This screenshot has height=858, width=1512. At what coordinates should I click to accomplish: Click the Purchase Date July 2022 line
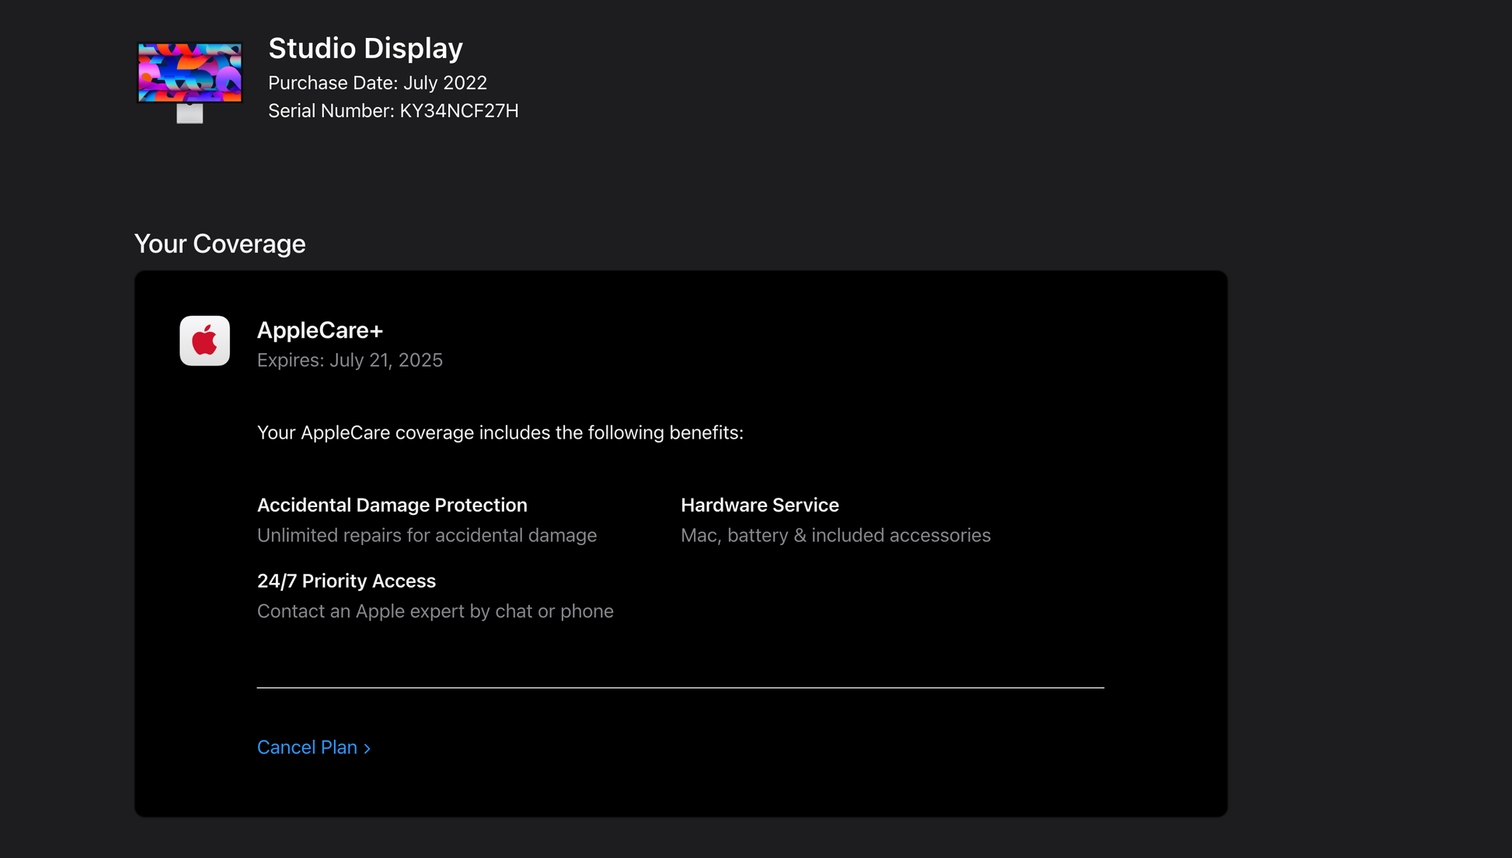(378, 83)
